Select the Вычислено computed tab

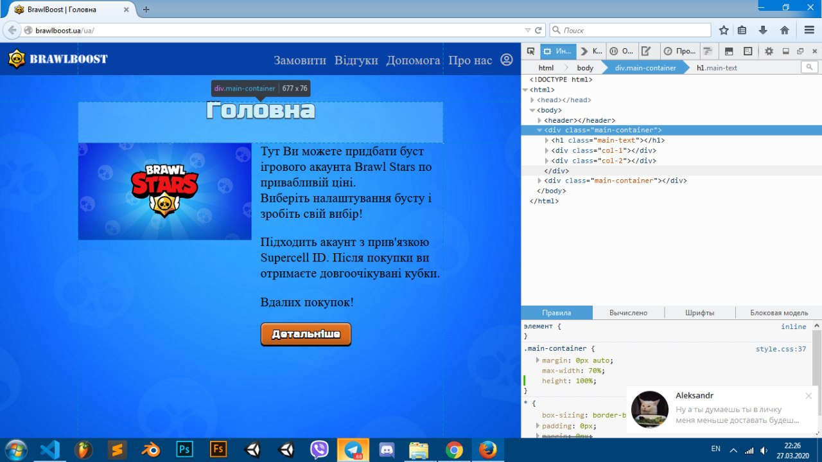pos(628,313)
